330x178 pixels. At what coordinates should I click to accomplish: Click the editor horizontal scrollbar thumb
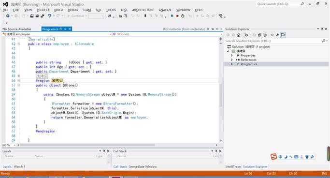[x=87, y=145]
